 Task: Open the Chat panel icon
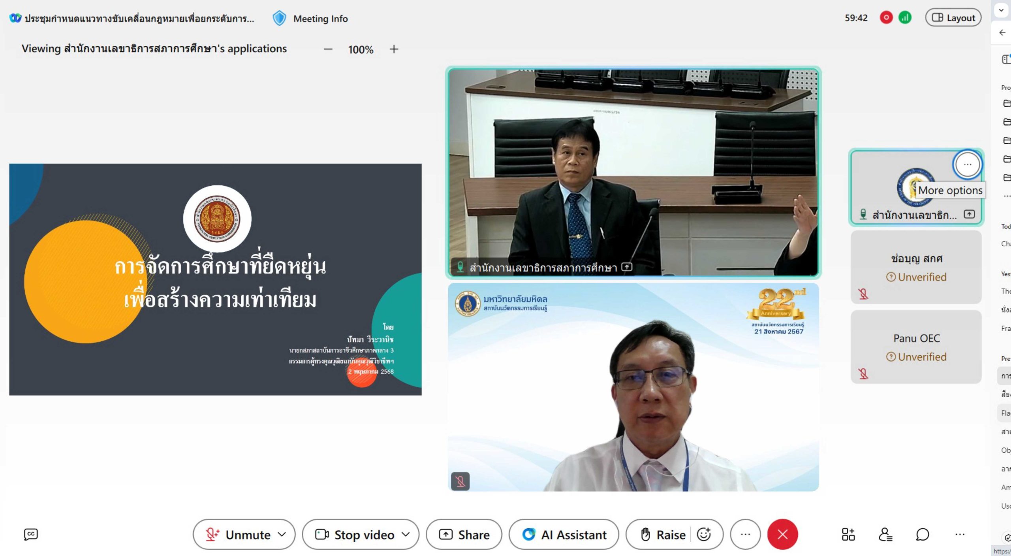pyautogui.click(x=922, y=534)
